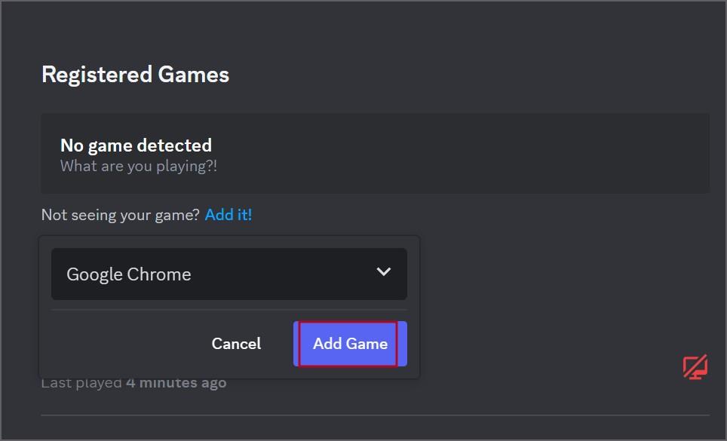Image resolution: width=727 pixels, height=441 pixels.
Task: Click the 'Google Chrome' text in the selector
Action: point(129,274)
